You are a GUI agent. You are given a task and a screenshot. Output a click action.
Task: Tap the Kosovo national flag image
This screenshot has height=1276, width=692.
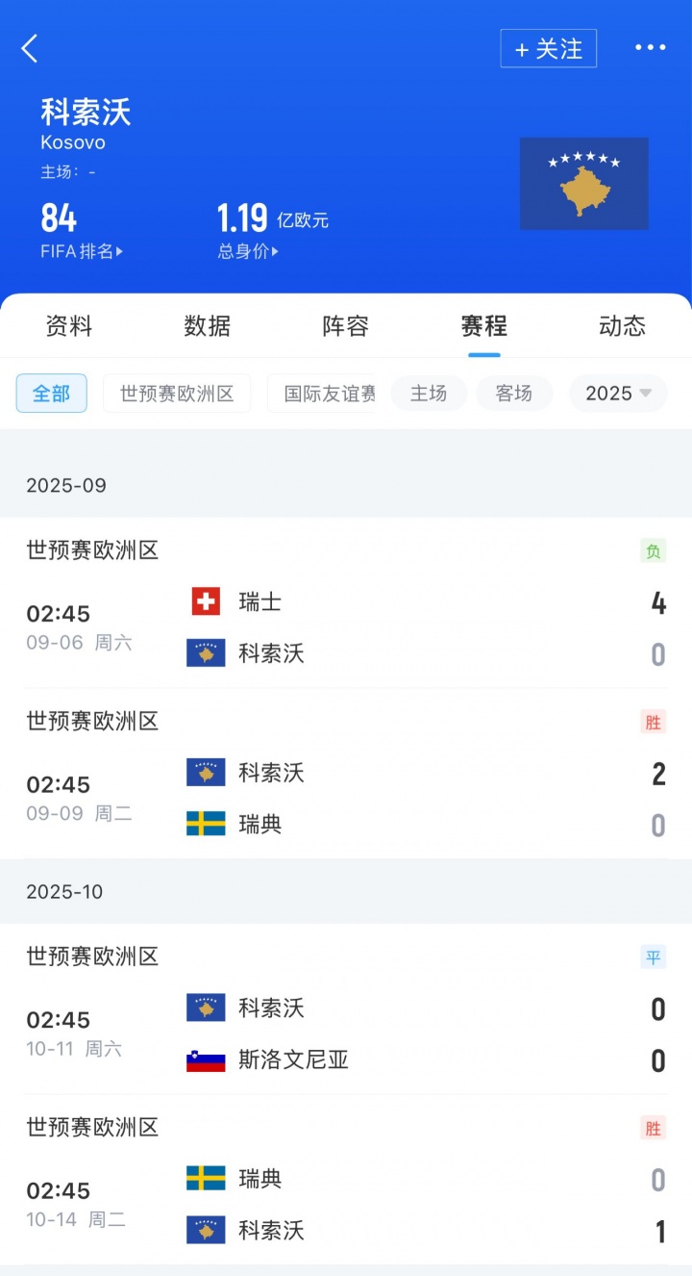click(583, 183)
